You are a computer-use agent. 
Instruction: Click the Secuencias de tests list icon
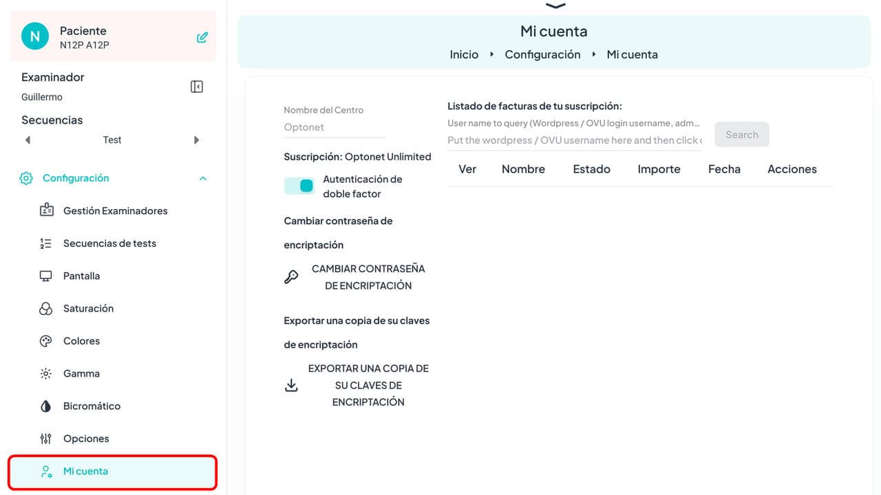[x=46, y=243]
